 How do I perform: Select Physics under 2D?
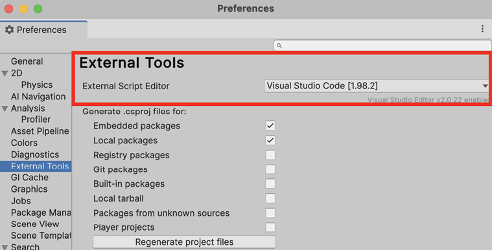pyautogui.click(x=37, y=85)
